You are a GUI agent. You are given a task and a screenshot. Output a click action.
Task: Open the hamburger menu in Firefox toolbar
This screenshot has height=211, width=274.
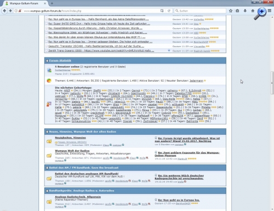click(270, 11)
